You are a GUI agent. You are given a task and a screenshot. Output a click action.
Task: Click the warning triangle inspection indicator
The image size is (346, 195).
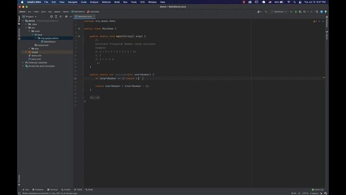[314, 21]
